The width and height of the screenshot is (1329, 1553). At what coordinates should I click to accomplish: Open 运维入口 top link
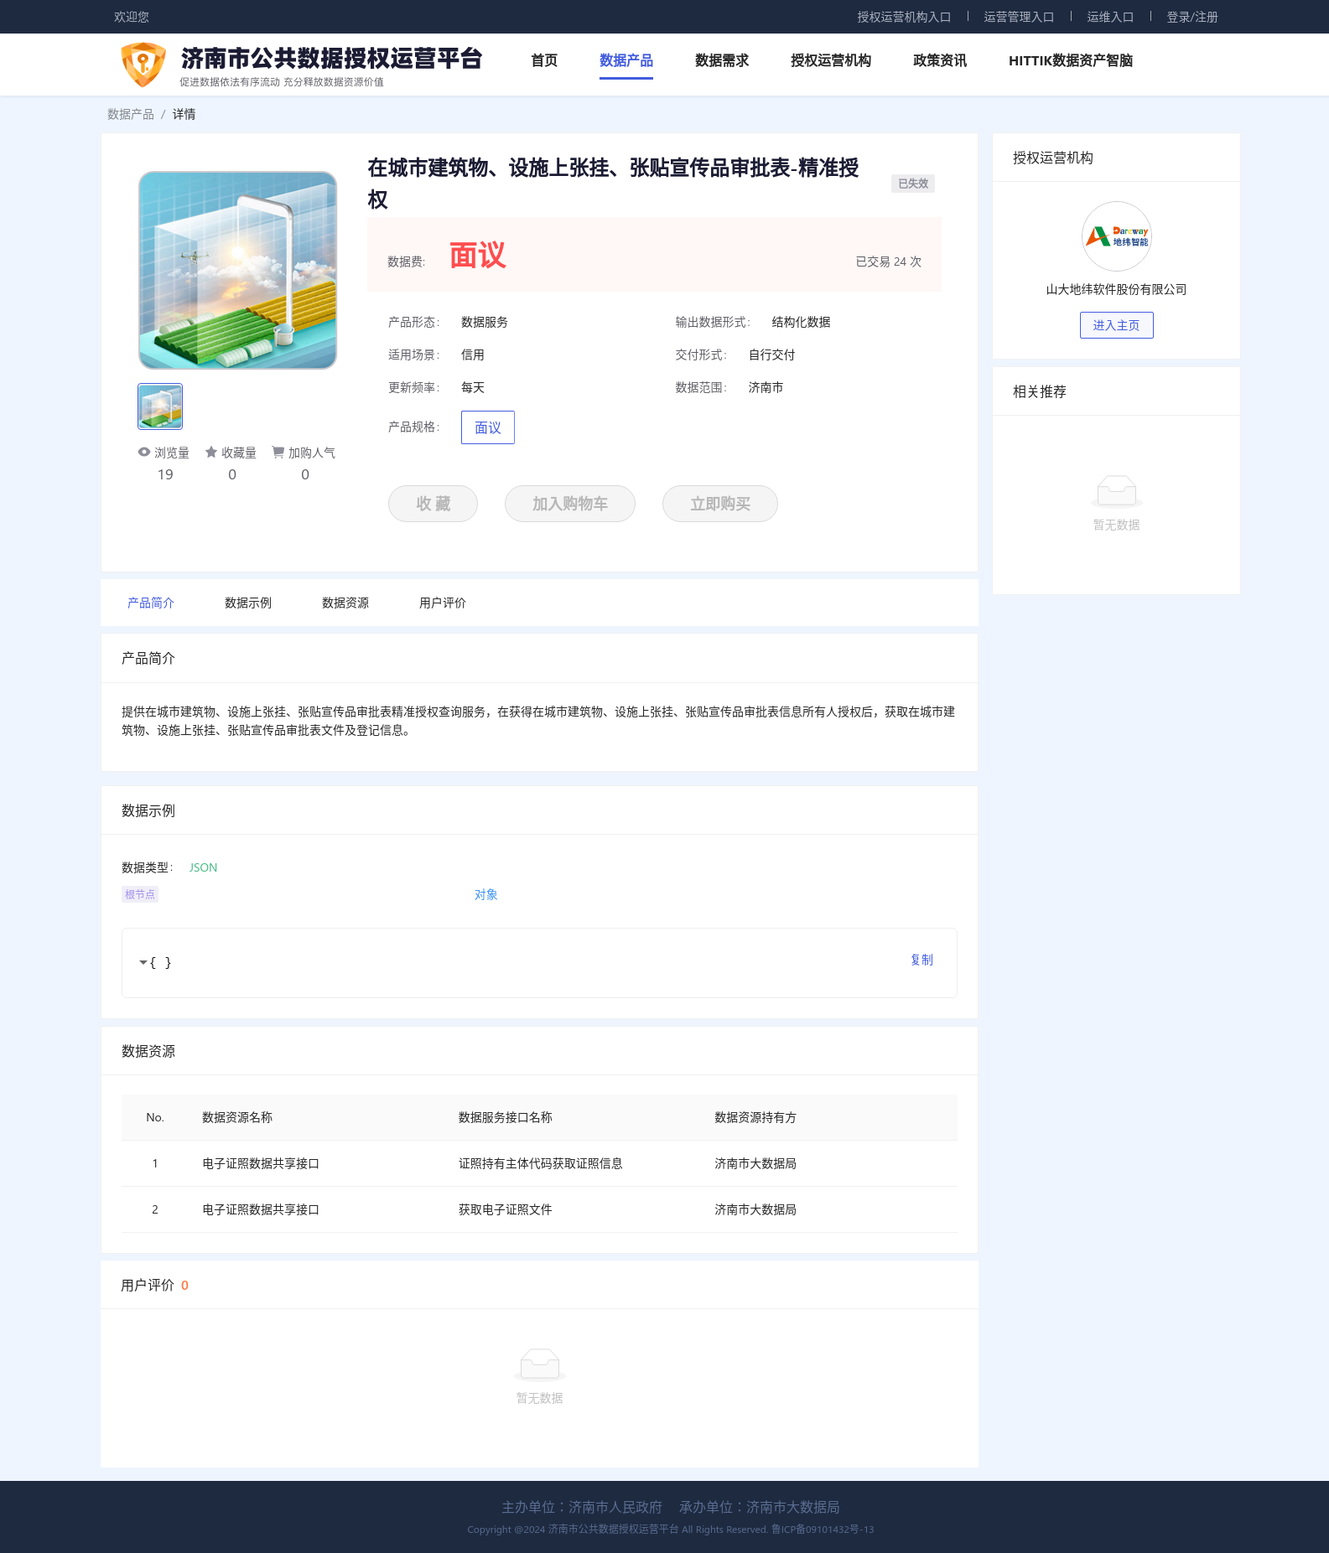pos(1110,17)
